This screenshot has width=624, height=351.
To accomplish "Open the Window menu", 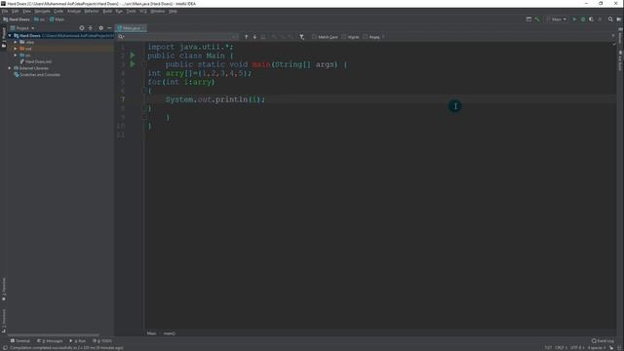I will click(158, 11).
